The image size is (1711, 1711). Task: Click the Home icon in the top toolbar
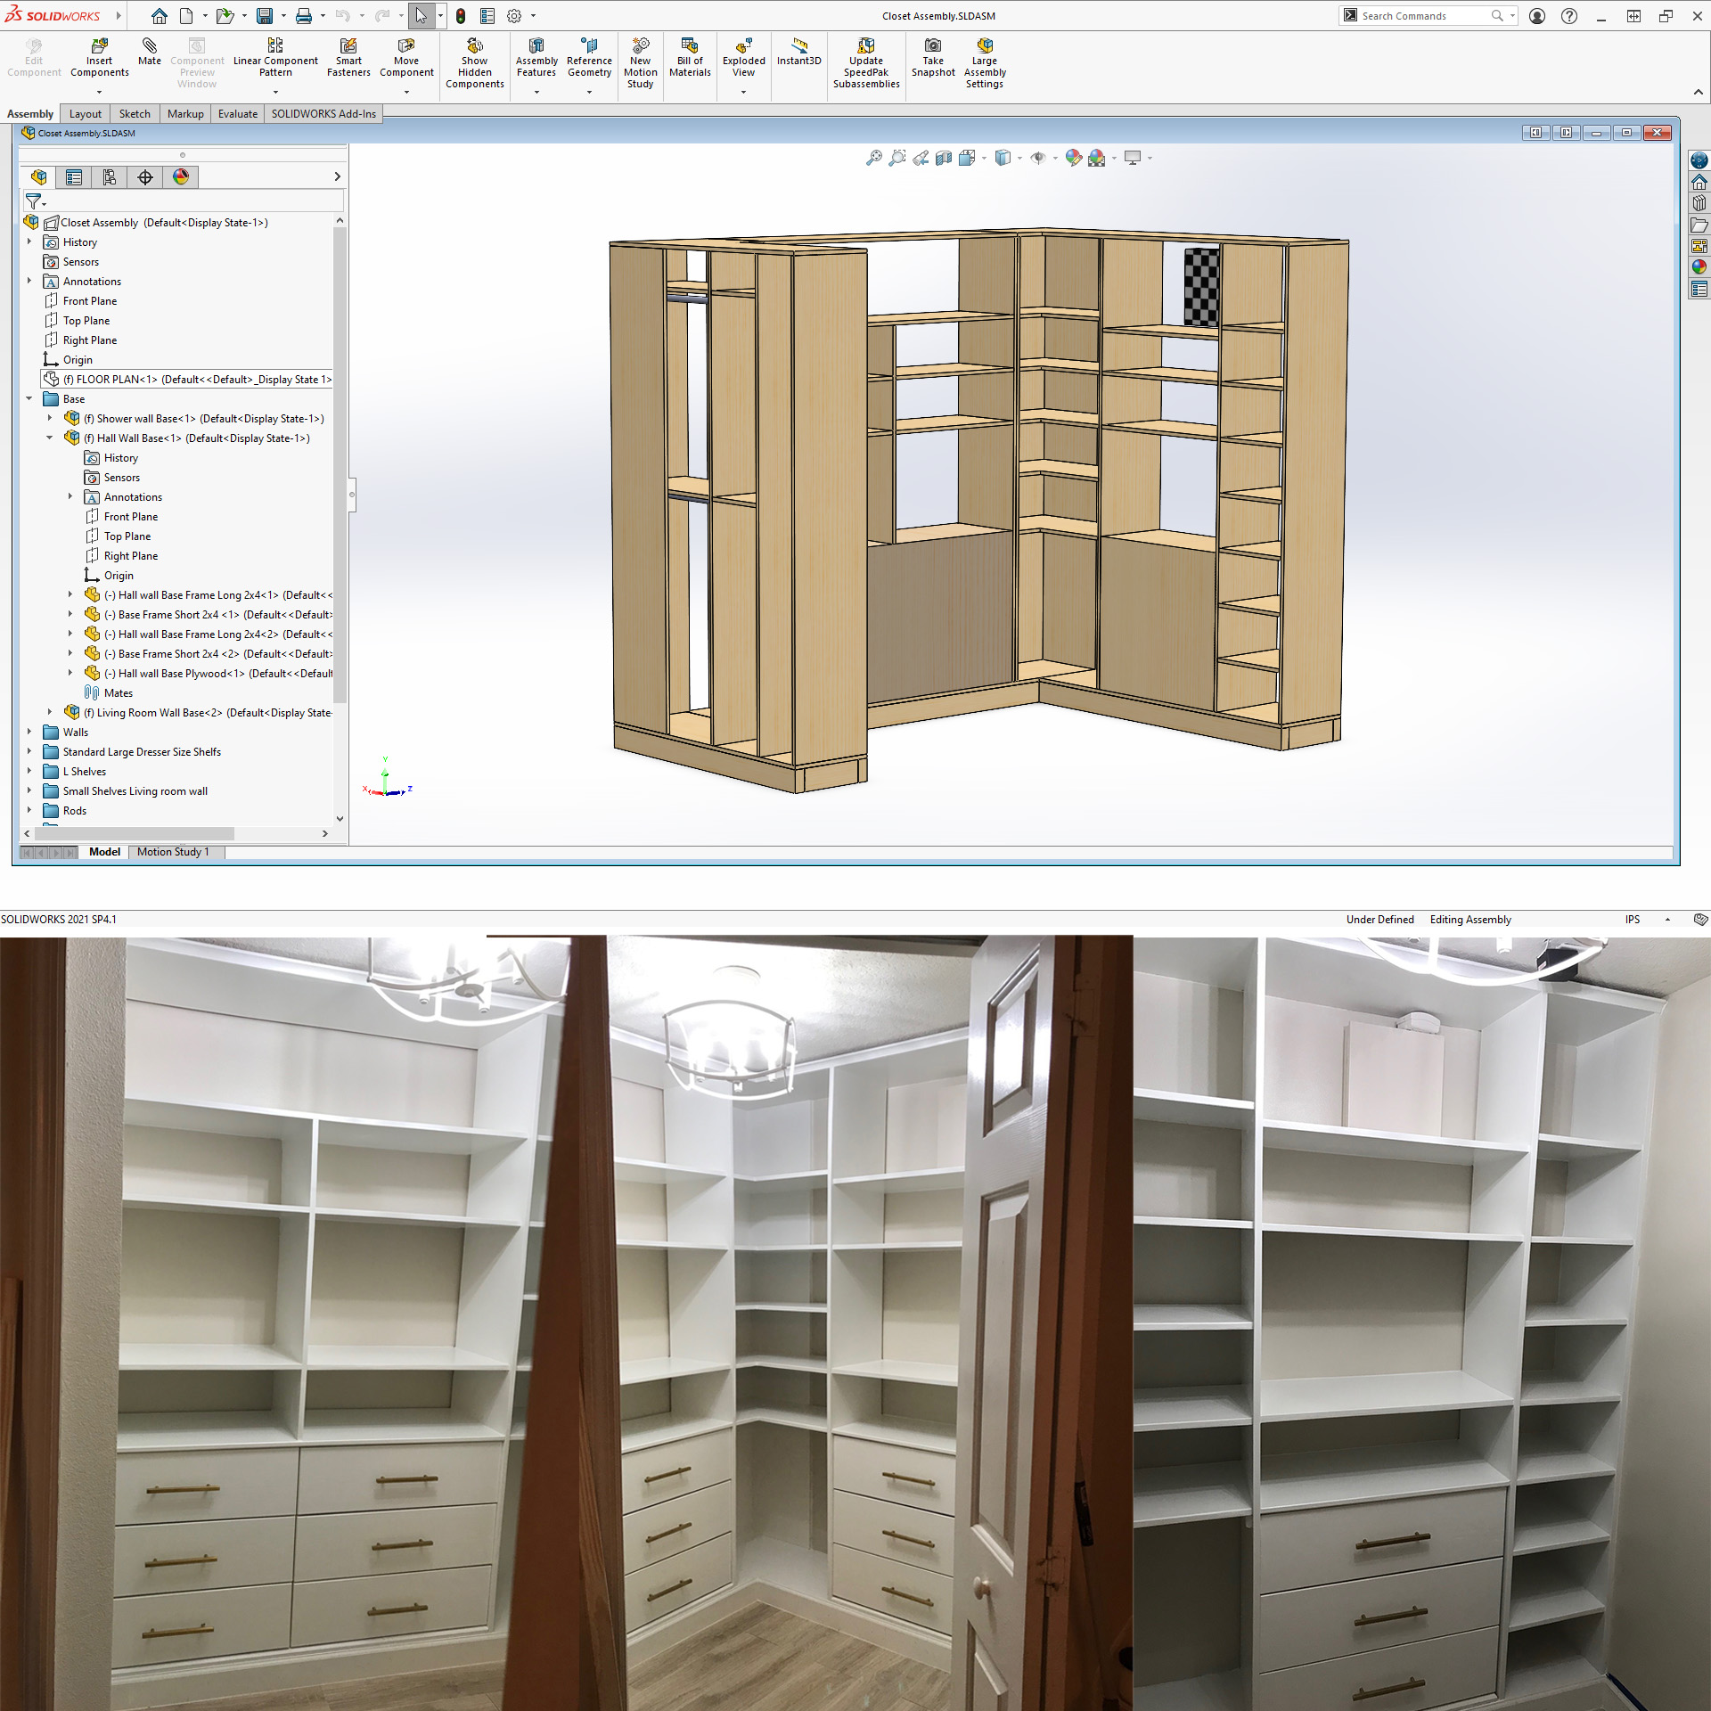pyautogui.click(x=159, y=16)
